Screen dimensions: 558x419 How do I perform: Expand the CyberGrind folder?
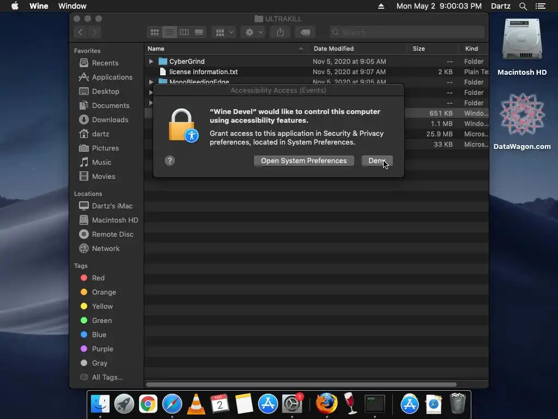[151, 61]
